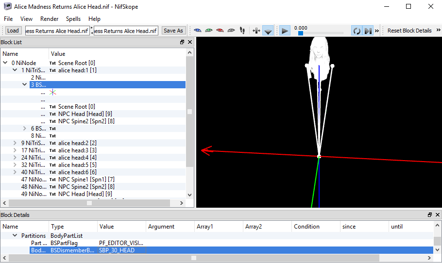Select the red eye view icon
Viewport: 442px width, 263px height.
[220, 31]
